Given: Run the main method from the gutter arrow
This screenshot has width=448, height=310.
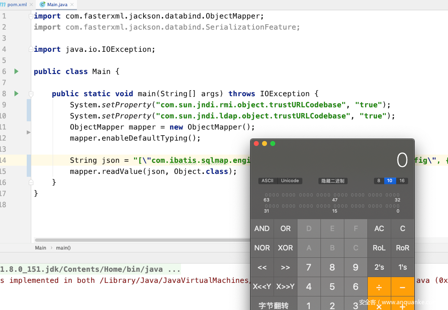Looking at the screenshot, I should pos(16,94).
